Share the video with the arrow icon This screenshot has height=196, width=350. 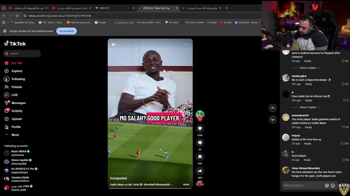coord(200,171)
